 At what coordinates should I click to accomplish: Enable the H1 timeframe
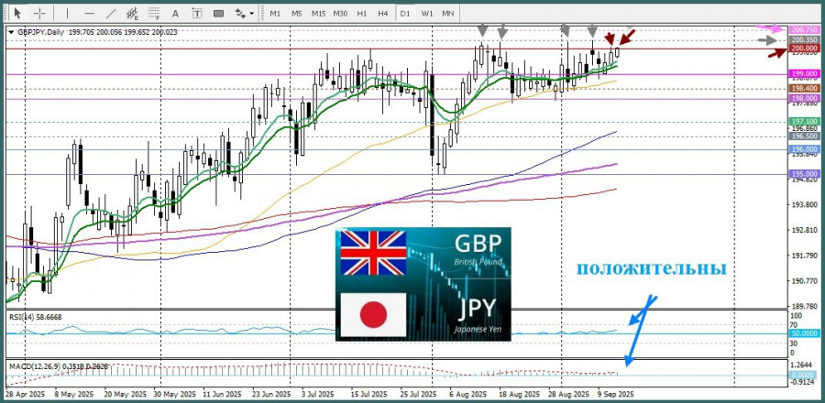(x=362, y=14)
